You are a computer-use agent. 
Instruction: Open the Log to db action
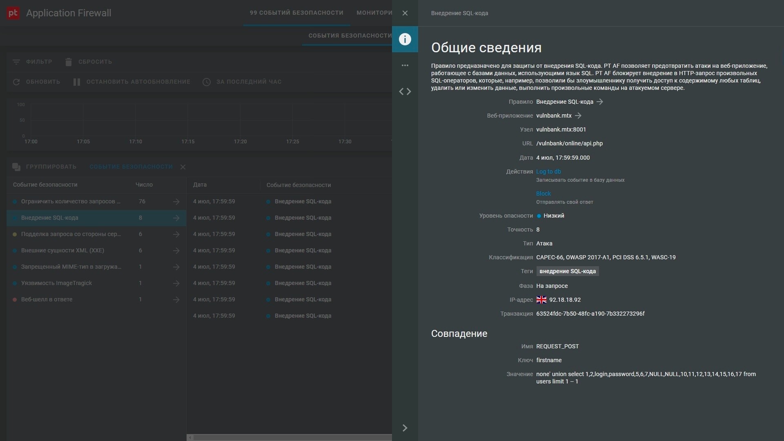pos(548,171)
